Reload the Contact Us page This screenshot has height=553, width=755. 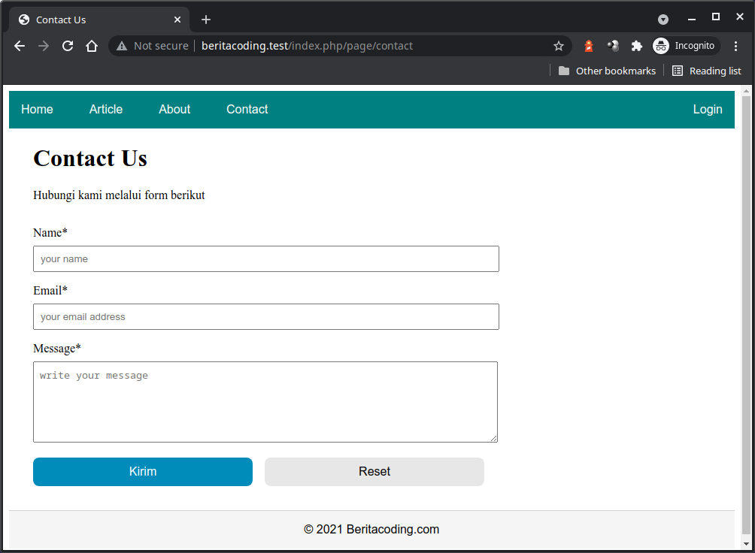68,46
